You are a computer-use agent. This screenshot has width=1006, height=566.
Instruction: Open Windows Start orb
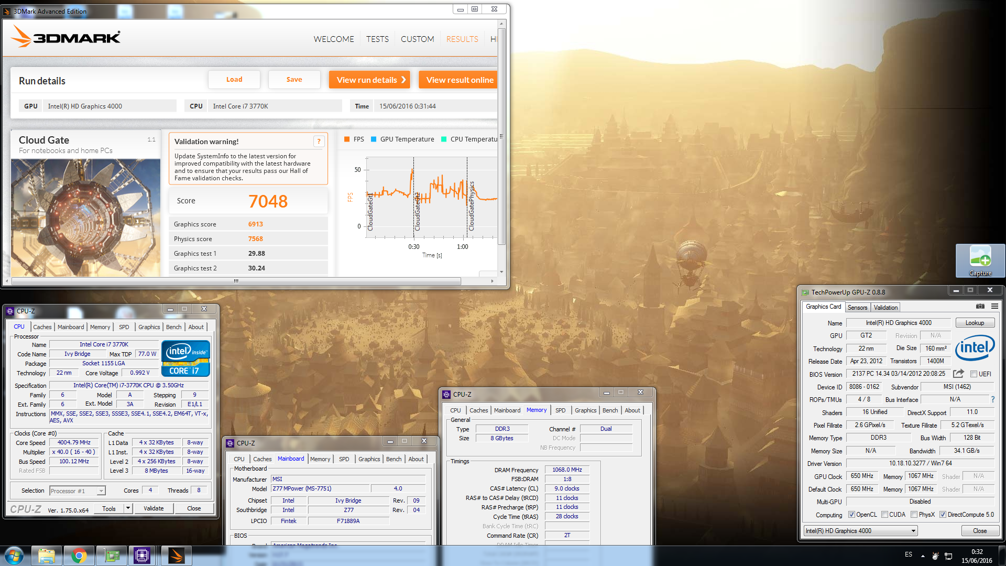pos(14,556)
